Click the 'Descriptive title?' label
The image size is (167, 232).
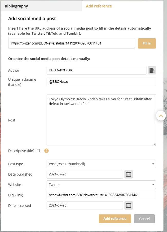tap(21, 151)
